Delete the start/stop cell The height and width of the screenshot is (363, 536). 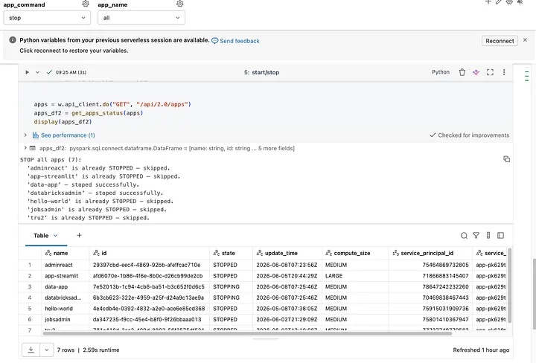coord(462,72)
